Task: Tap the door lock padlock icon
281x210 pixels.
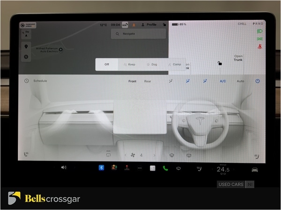Action: pyautogui.click(x=219, y=63)
